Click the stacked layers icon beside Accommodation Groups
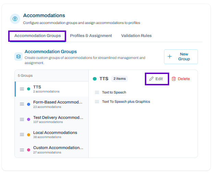 [x=18, y=57]
